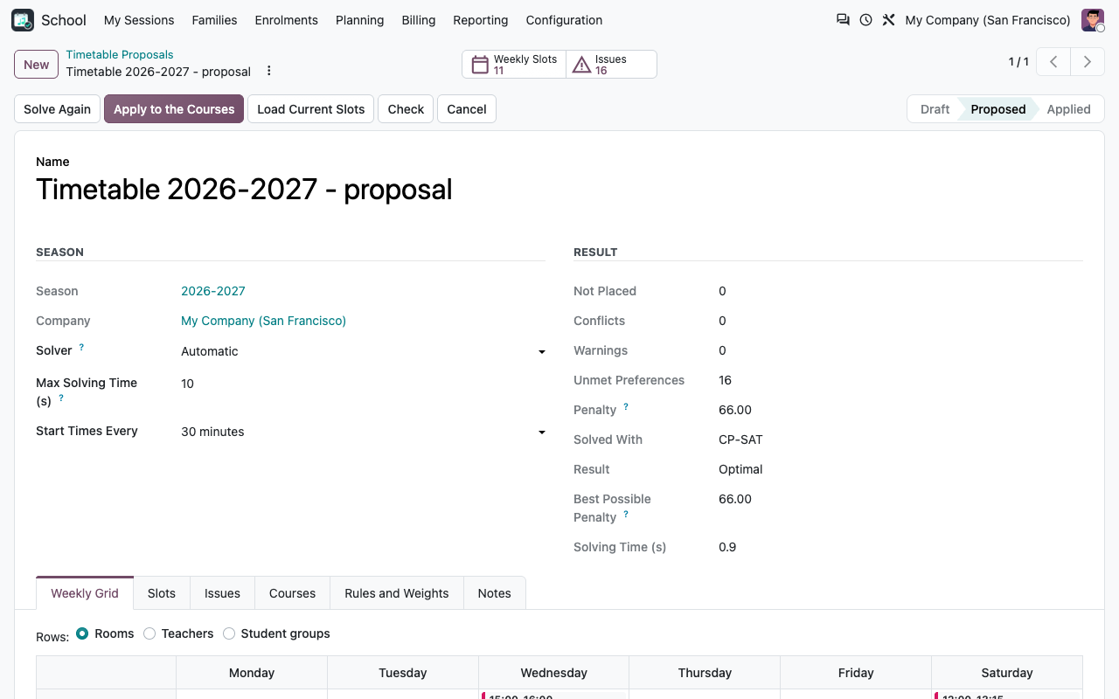Open the Planning menu

360,20
